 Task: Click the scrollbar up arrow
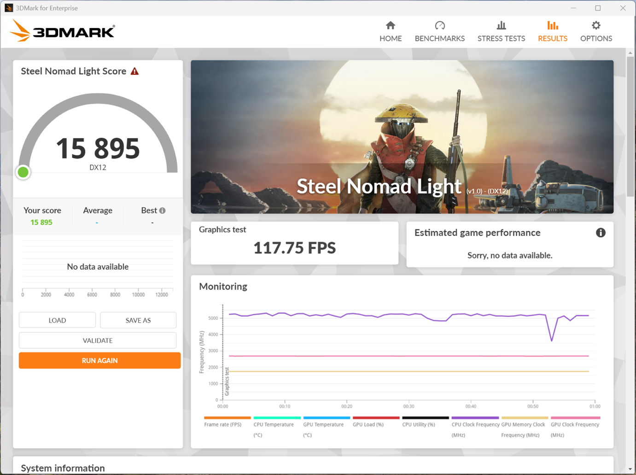pos(630,53)
